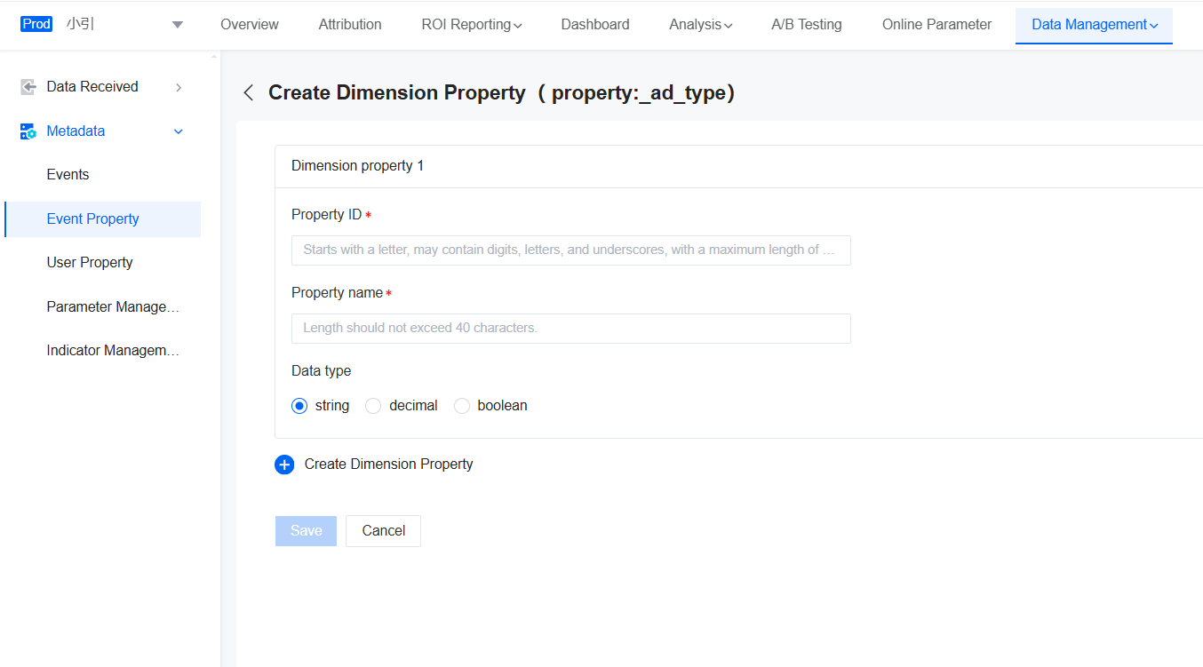Click the Property name input field
Viewport: 1203px width, 667px height.
tap(570, 328)
